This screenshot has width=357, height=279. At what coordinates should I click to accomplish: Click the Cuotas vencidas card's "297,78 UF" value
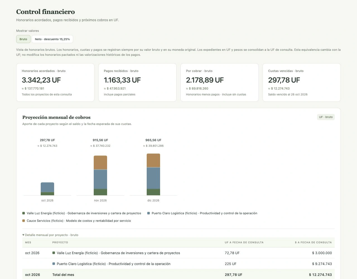tap(284, 80)
